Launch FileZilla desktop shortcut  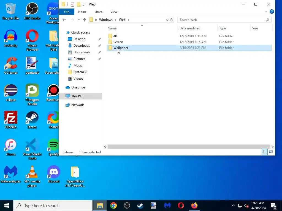coord(11,120)
